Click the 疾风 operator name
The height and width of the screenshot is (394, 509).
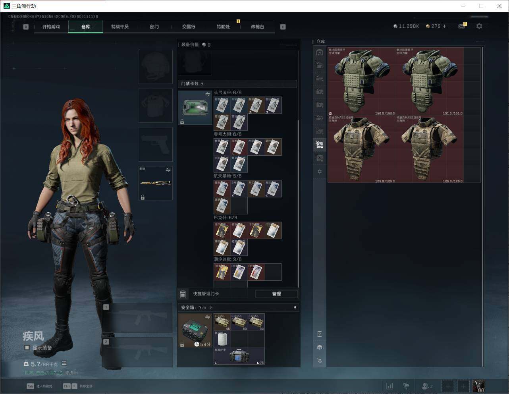(x=33, y=336)
